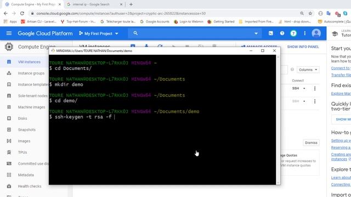Open the Google Accounts bookmark
The height and width of the screenshot is (197, 351).
point(155,21)
